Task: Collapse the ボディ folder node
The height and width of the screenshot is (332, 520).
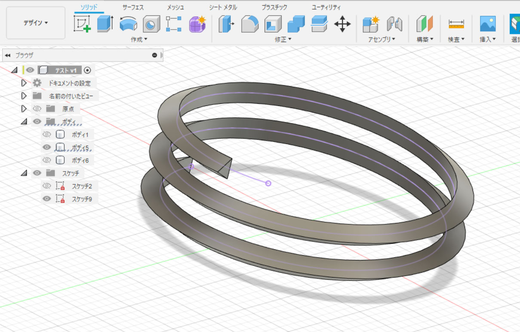Action: 24,122
